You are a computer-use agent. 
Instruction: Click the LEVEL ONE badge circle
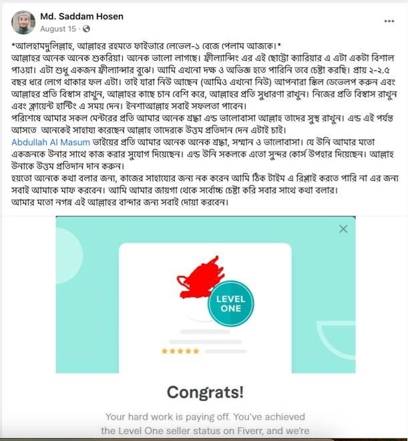coord(230,304)
